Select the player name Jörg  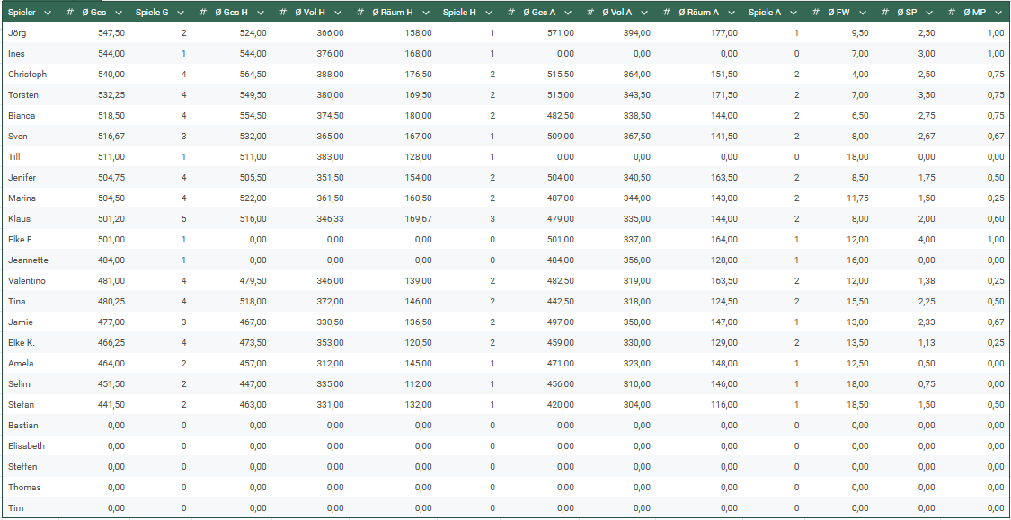[16, 33]
